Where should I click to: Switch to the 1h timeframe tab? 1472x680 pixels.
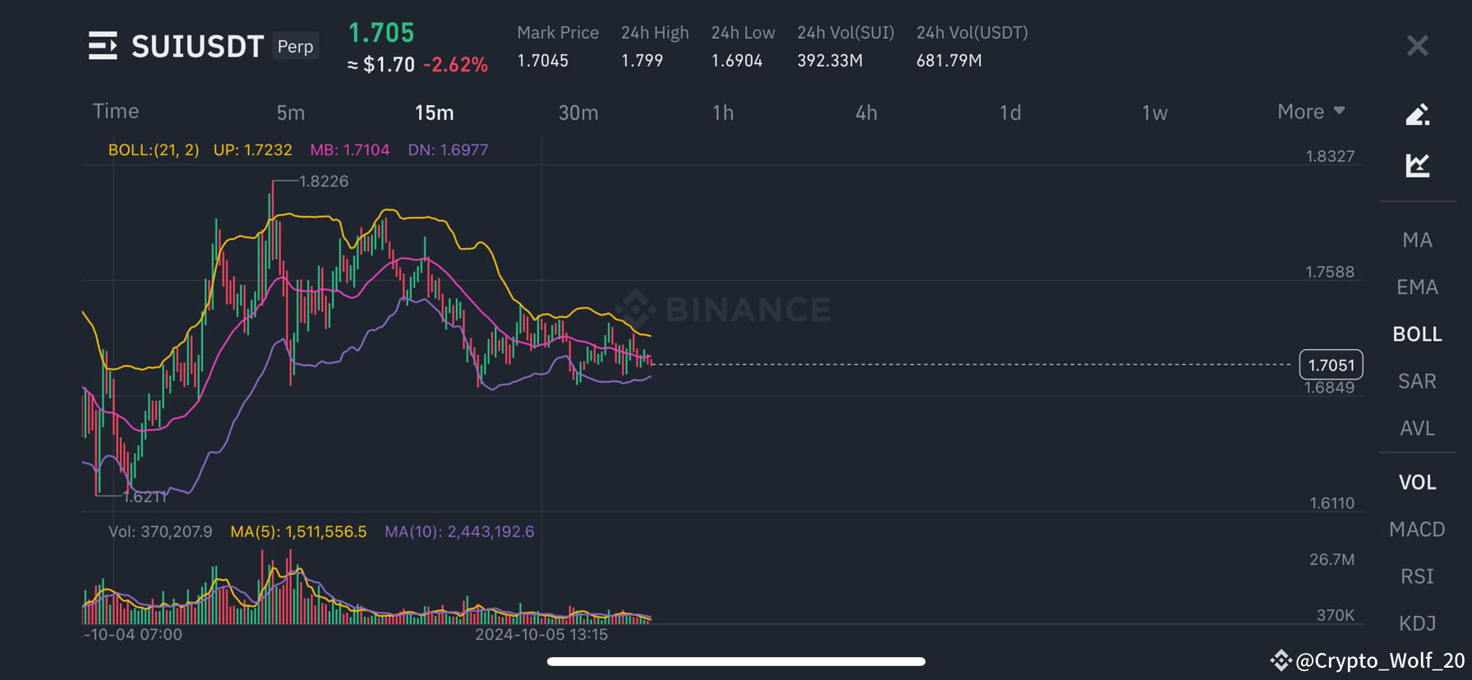point(723,113)
